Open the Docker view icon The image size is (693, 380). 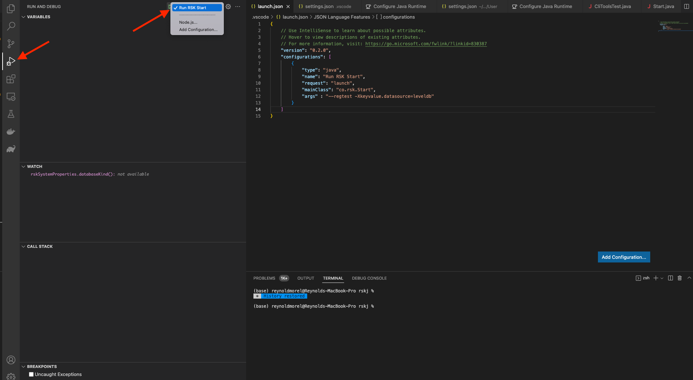click(x=11, y=131)
